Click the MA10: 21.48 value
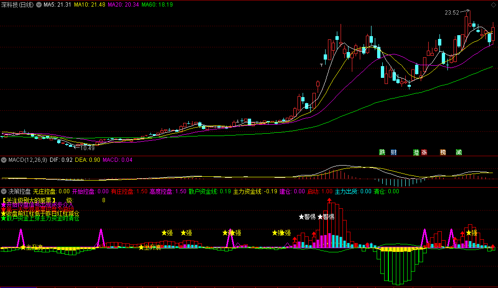 pos(89,5)
